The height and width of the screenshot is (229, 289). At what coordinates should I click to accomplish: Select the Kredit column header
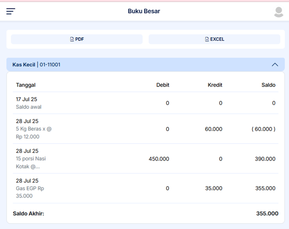click(x=215, y=85)
